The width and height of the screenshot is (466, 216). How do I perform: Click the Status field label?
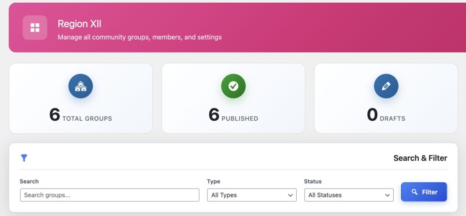pyautogui.click(x=313, y=181)
